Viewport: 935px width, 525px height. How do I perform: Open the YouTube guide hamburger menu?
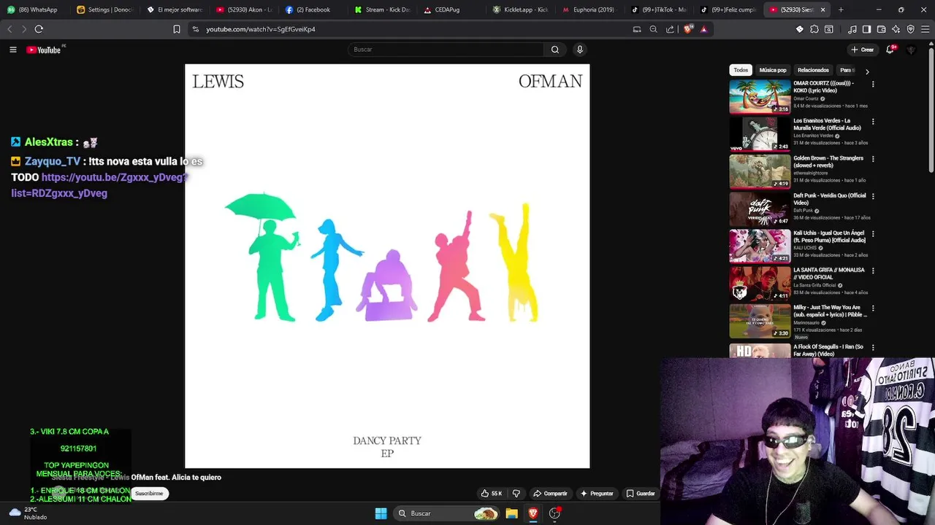[12, 50]
